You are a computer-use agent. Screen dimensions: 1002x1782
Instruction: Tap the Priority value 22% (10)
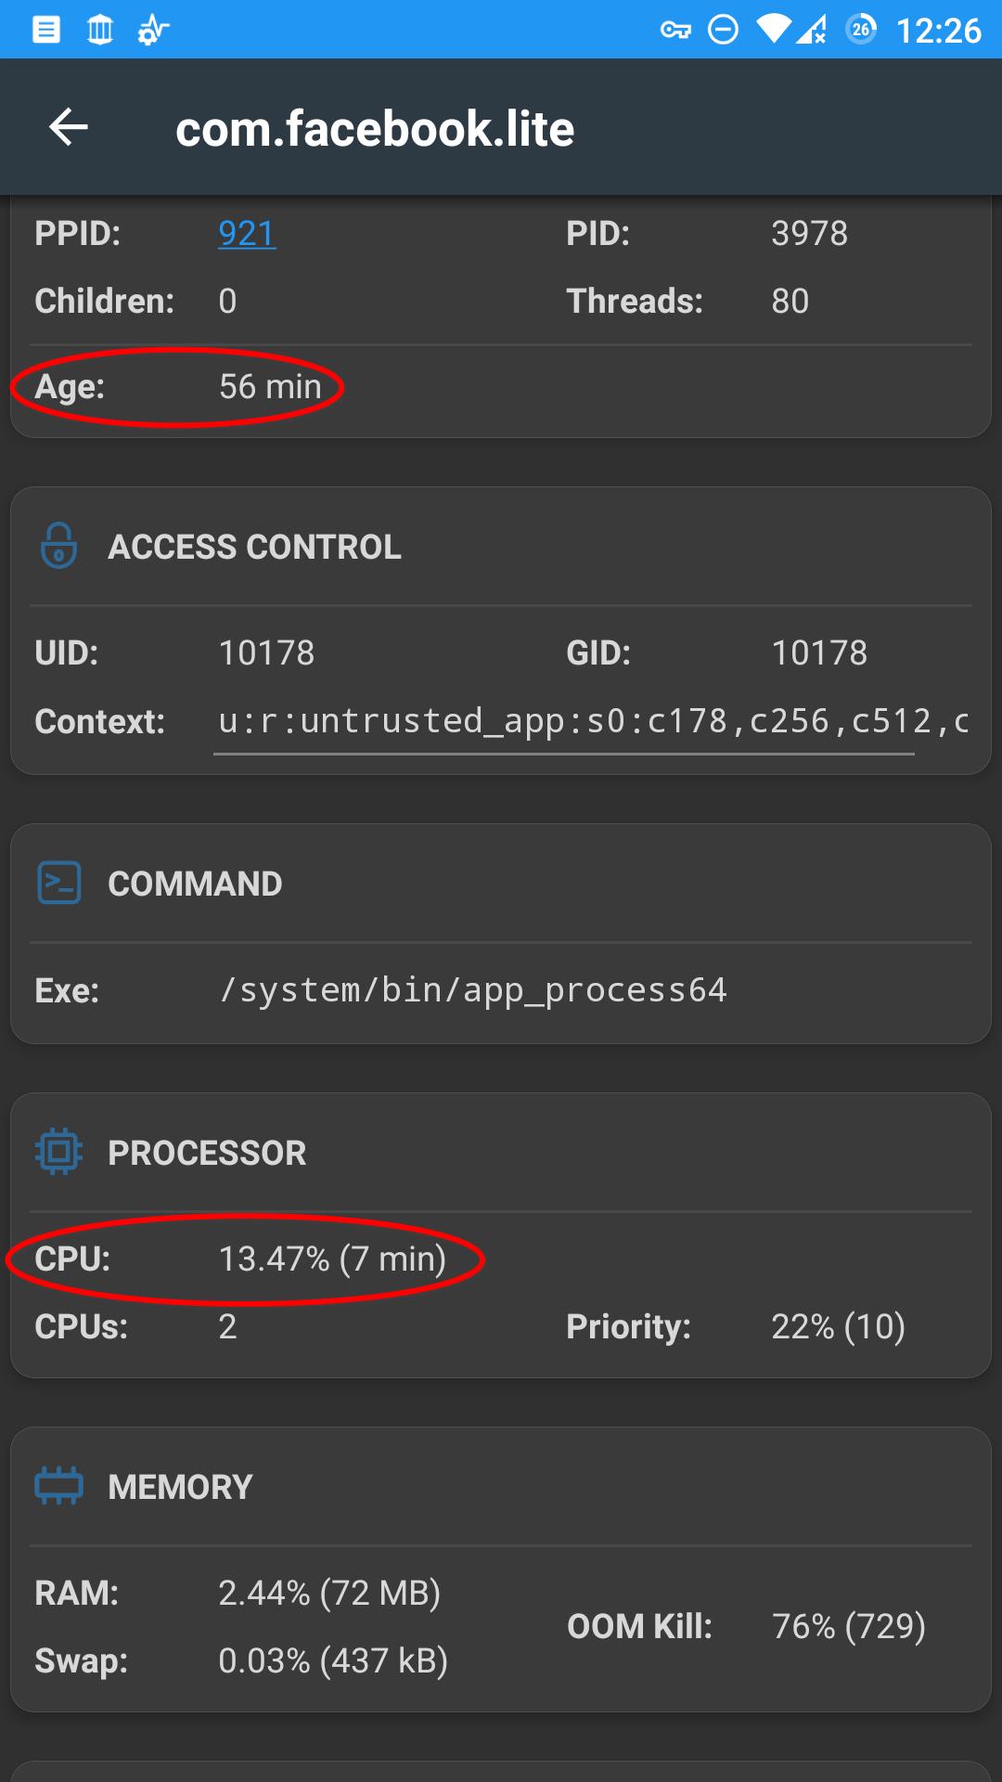[x=838, y=1326]
